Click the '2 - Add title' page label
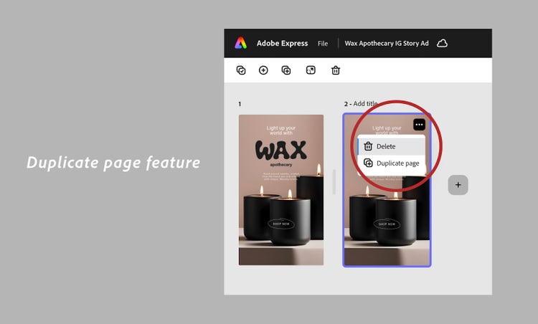 coord(361,103)
